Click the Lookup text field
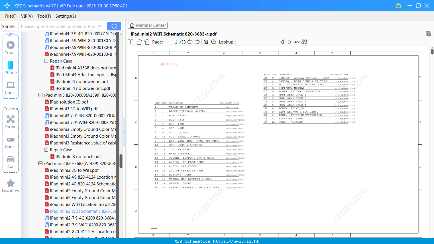This screenshot has width=434, height=244. (x=257, y=42)
